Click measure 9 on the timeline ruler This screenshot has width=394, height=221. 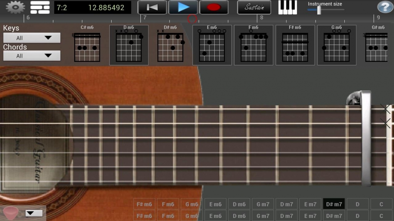378,18
